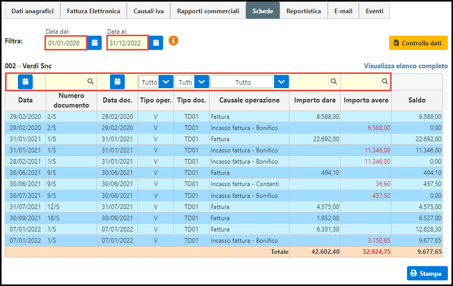Select Rapporti commerciali tab
Viewport: 453px width, 286px height.
(208, 11)
